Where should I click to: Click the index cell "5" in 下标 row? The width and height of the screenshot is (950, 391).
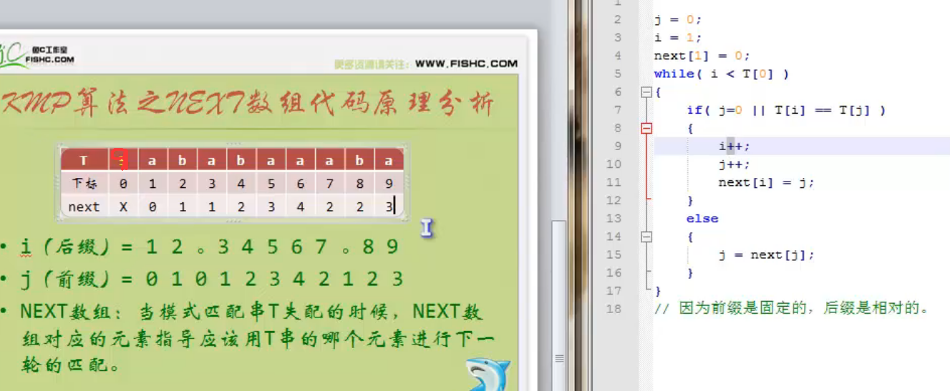pyautogui.click(x=271, y=184)
